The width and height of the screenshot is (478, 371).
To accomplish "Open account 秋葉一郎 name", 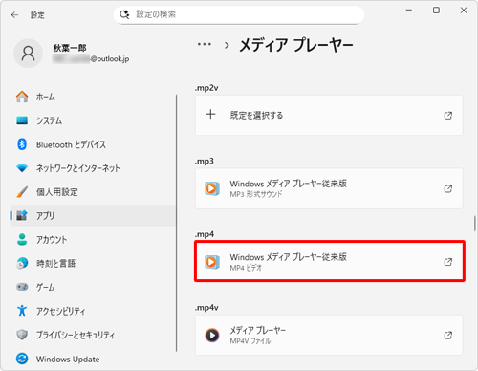I will coord(70,48).
